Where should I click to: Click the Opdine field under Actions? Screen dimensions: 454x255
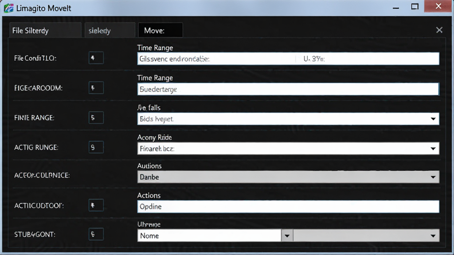(x=288, y=207)
